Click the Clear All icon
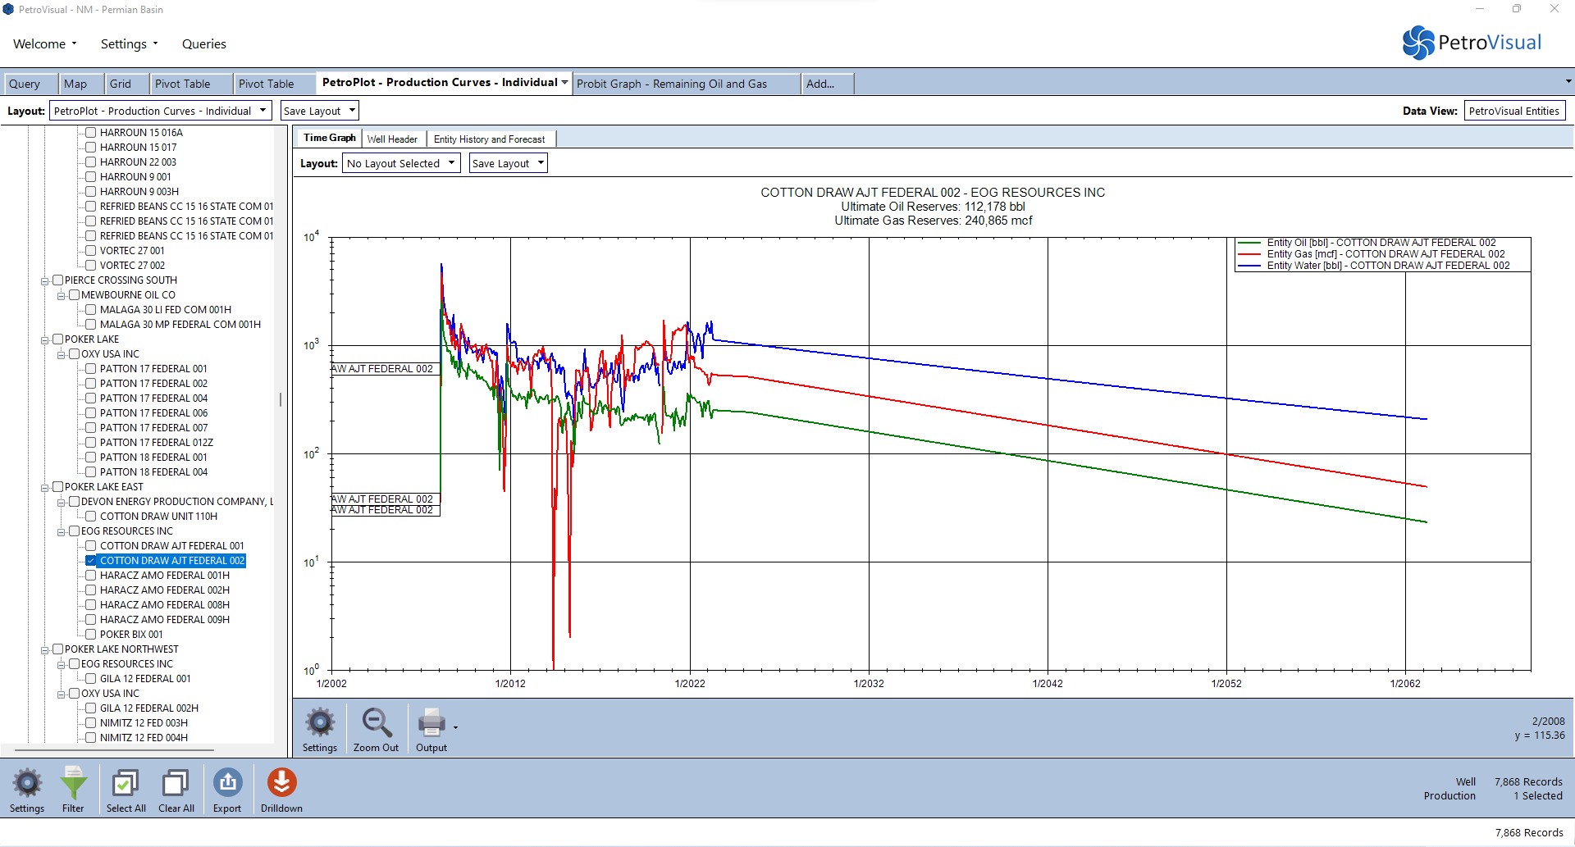The width and height of the screenshot is (1575, 847). 176,785
